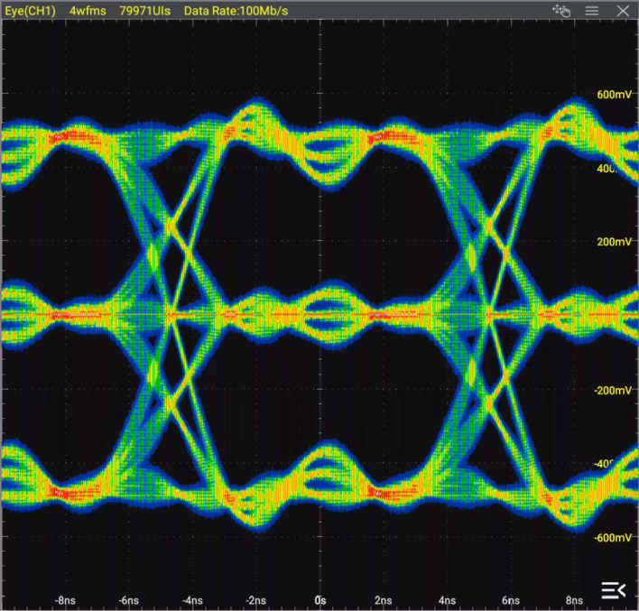639x611 pixels.
Task: Click the -2ns time axis label
Action: (x=256, y=600)
